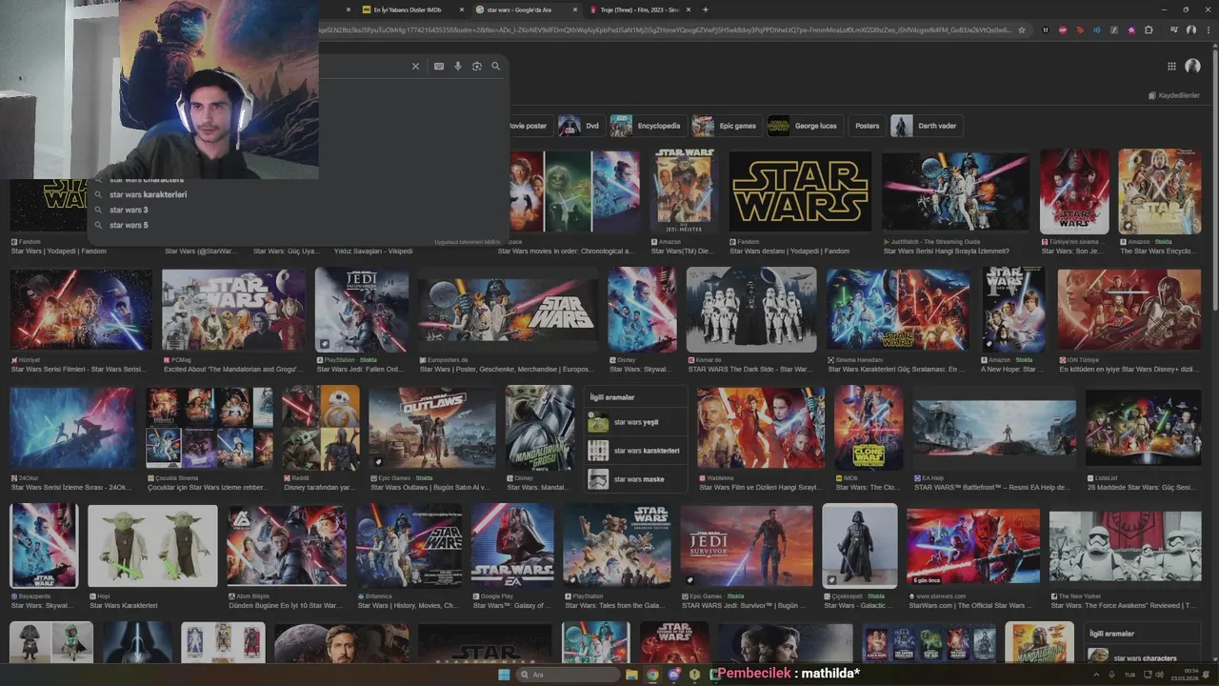Screen dimensions: 1219x686
Task: Switch to En İyi Yabancı Diziler IMDb tab
Action: click(x=407, y=10)
